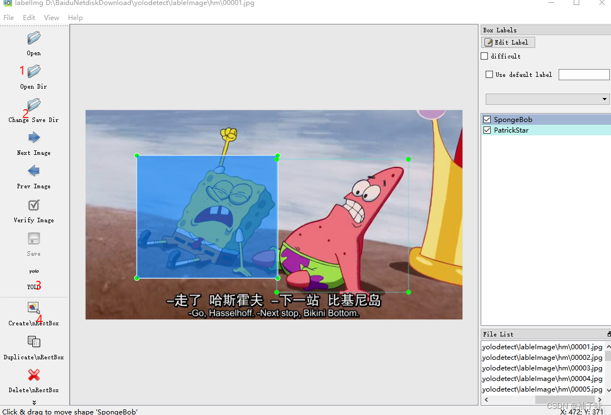Screen dimensions: 611x415
Task: Enable the difficult checkbox
Action: [485, 56]
